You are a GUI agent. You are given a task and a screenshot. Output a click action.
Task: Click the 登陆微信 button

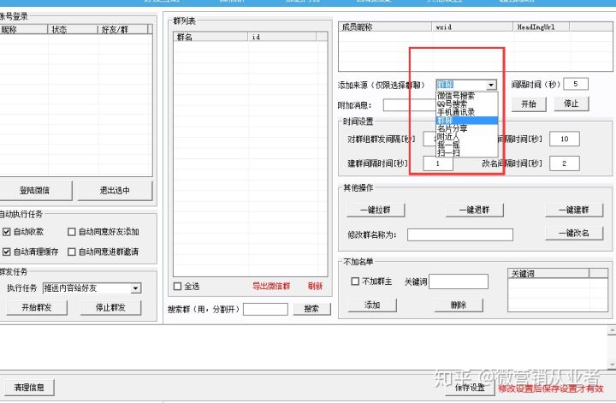click(x=35, y=191)
